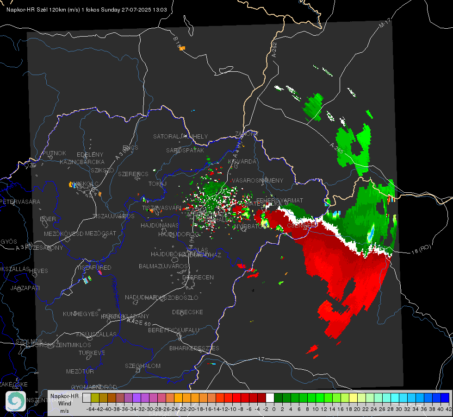This screenshot has width=453, height=417.
Task: Click the TISZAÚJVÁROS label
Action: (x=113, y=216)
